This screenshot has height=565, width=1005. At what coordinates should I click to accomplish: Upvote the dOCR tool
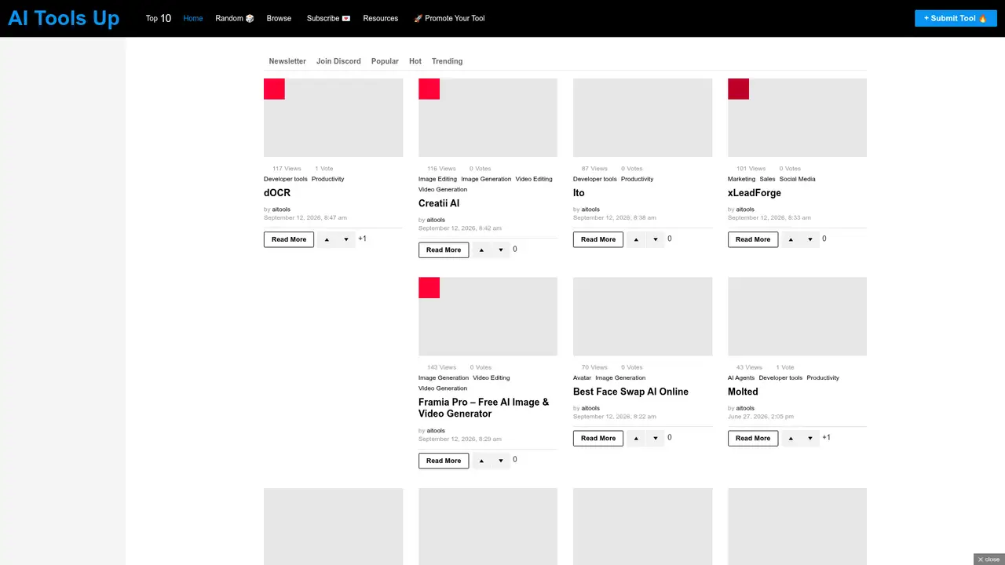pos(327,239)
